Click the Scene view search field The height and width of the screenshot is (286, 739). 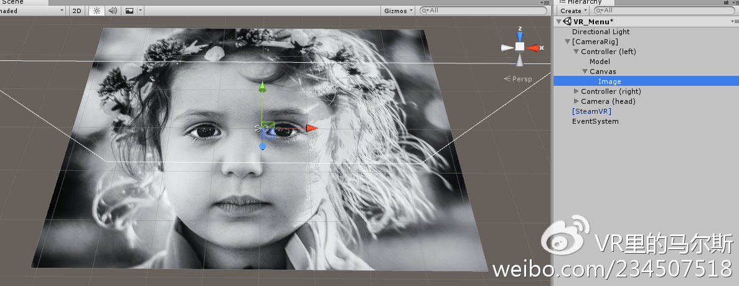(x=483, y=11)
